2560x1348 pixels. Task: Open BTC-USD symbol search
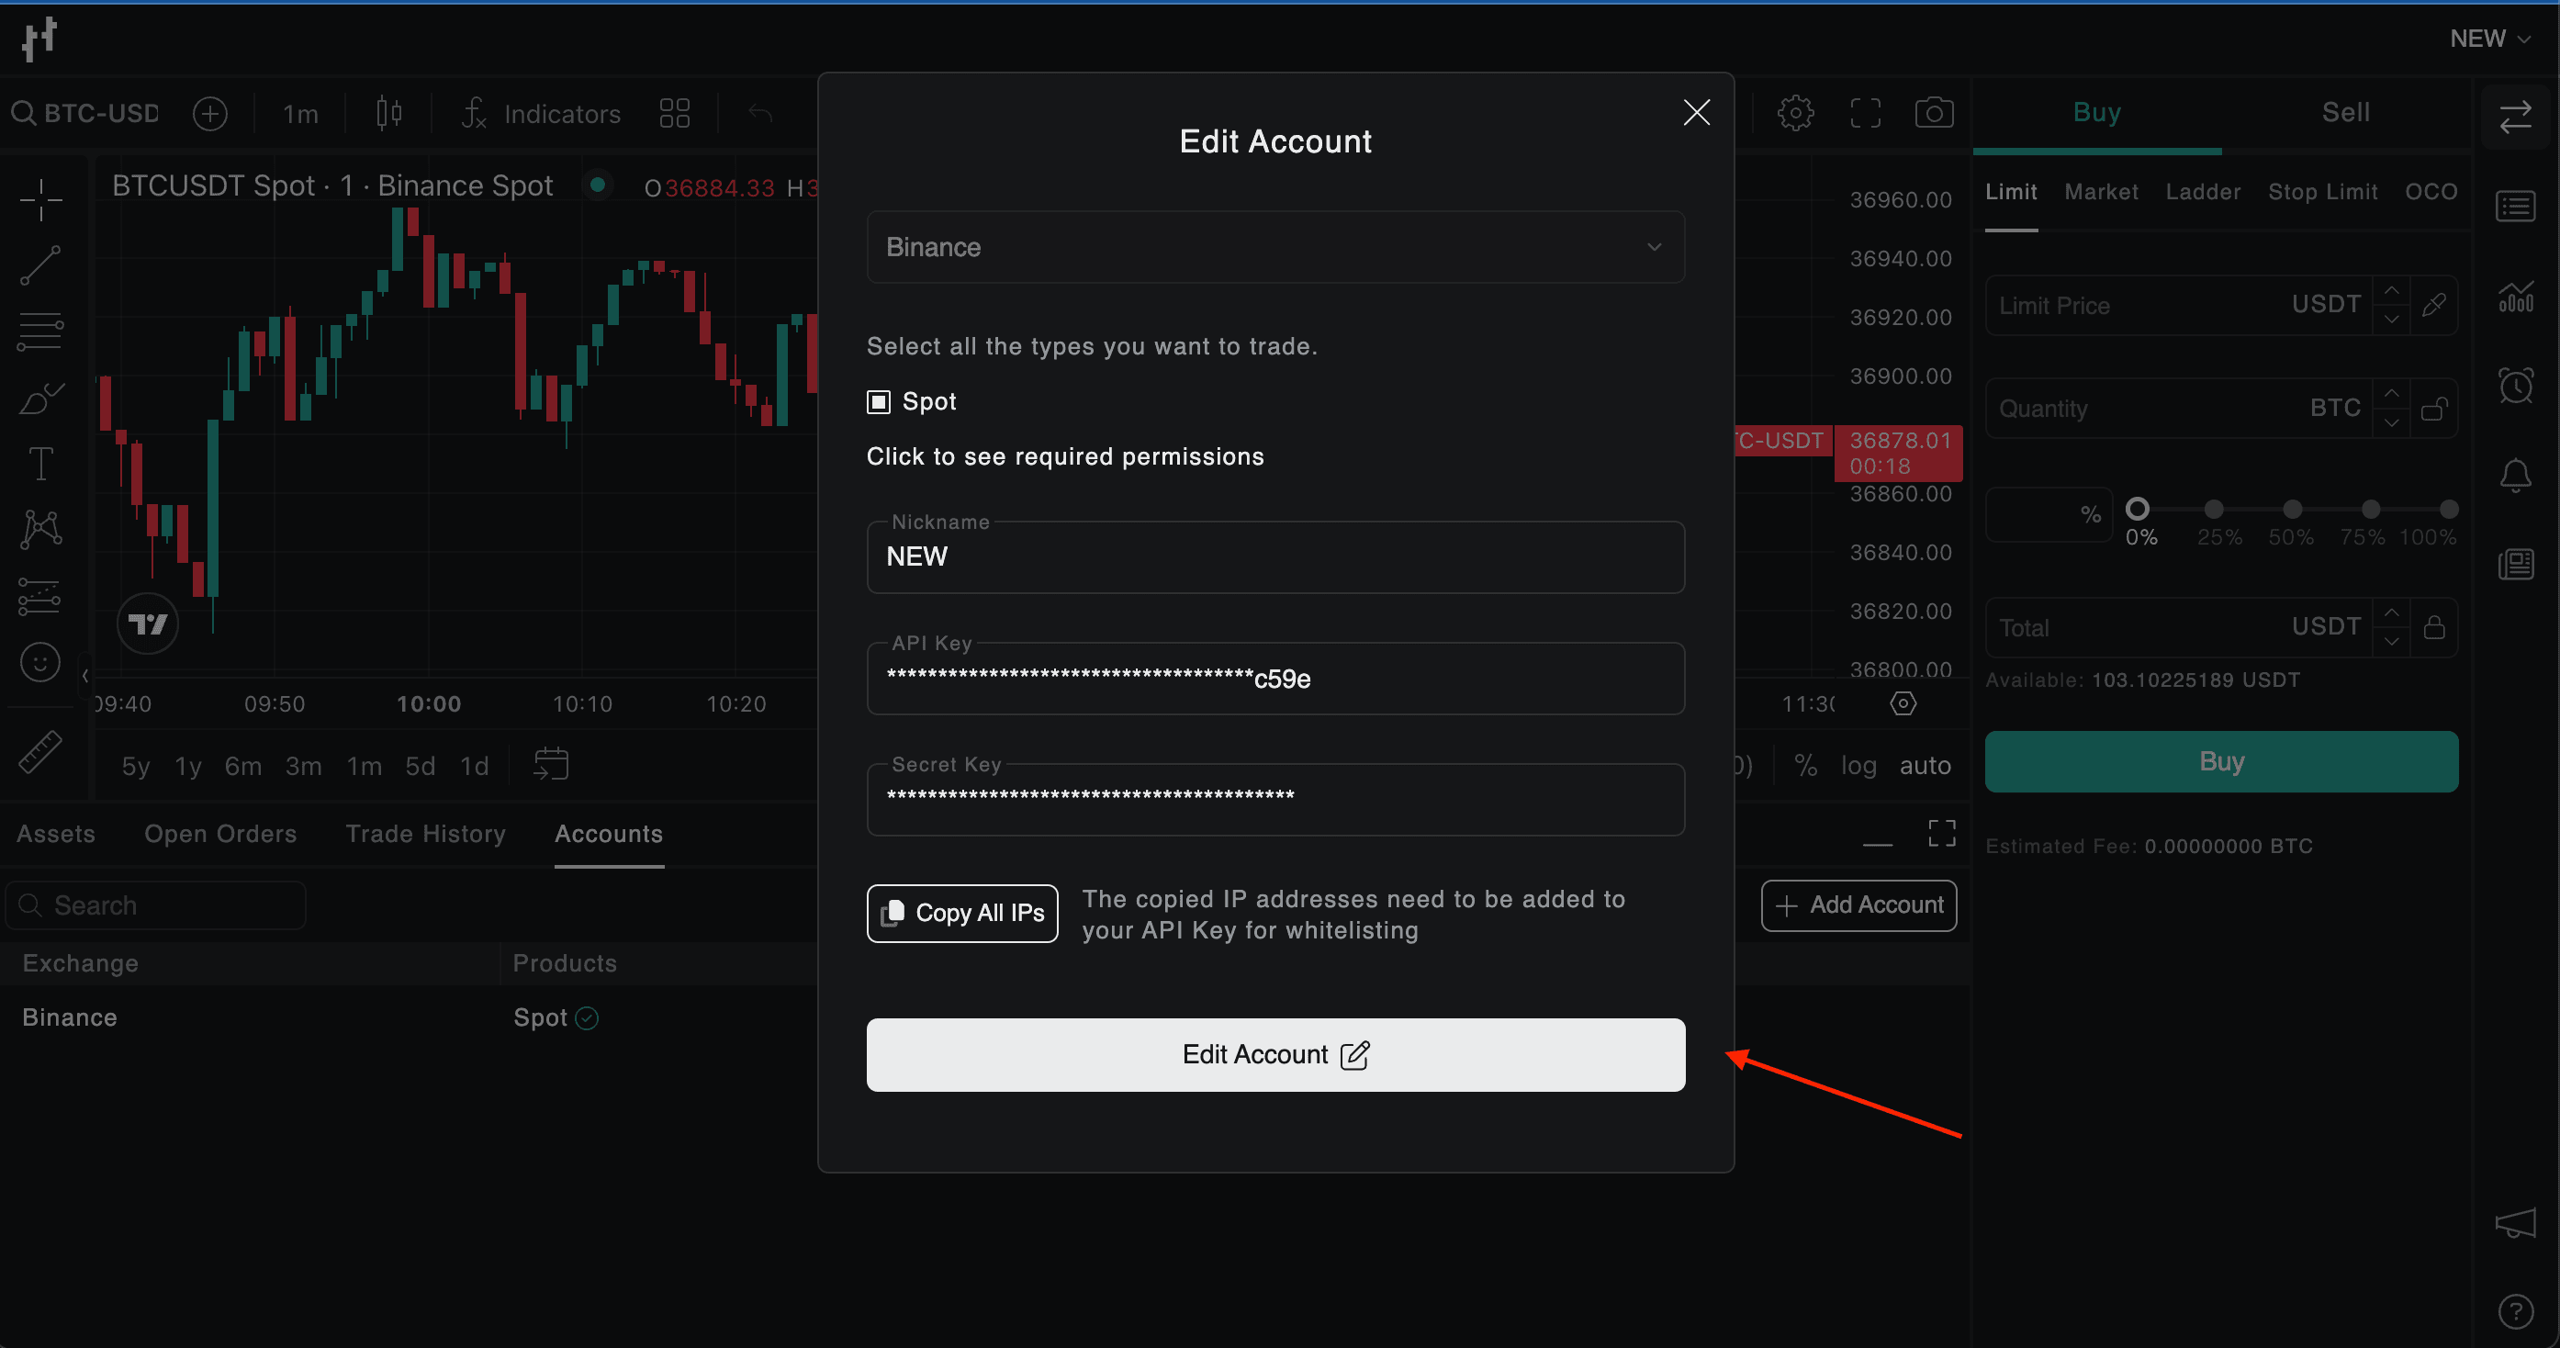click(x=85, y=113)
